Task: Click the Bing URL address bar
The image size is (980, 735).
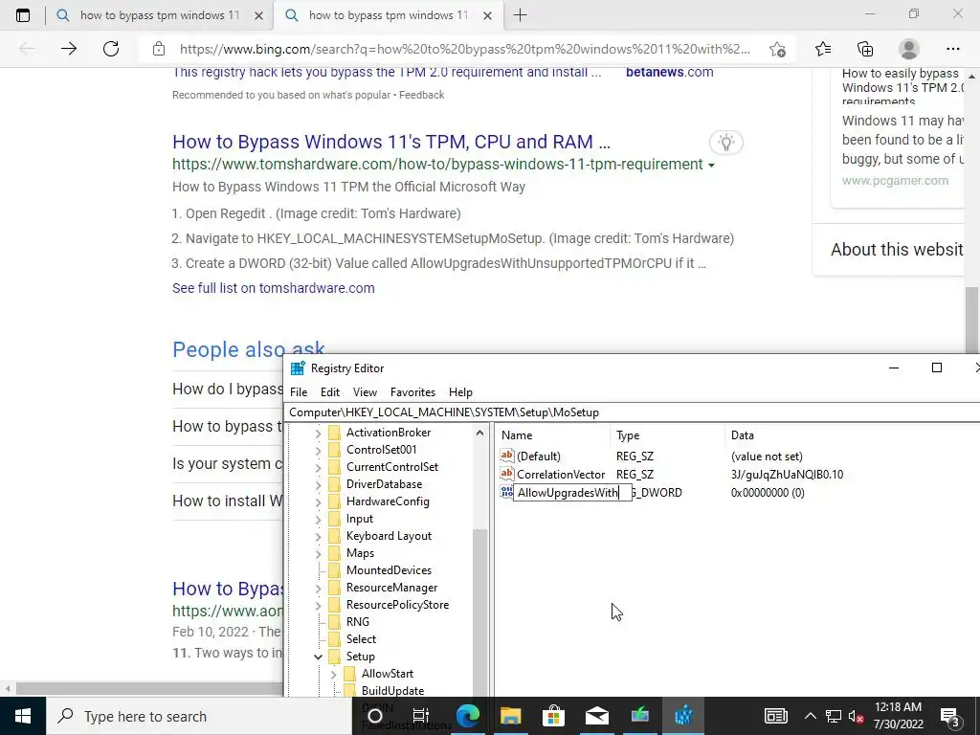Action: (x=465, y=49)
